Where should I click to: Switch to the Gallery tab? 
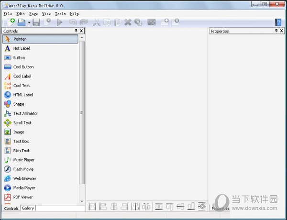pos(28,209)
